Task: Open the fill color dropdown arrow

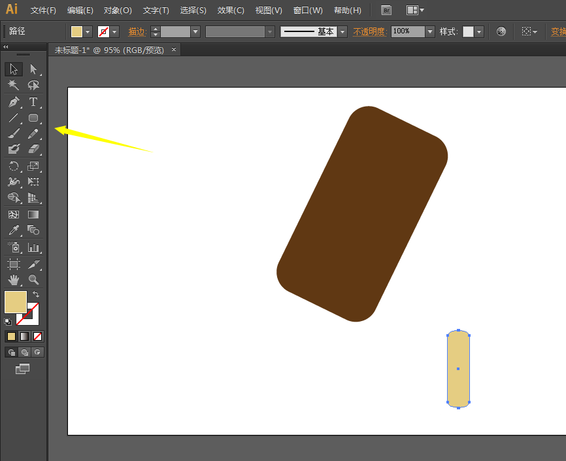Action: pyautogui.click(x=88, y=31)
